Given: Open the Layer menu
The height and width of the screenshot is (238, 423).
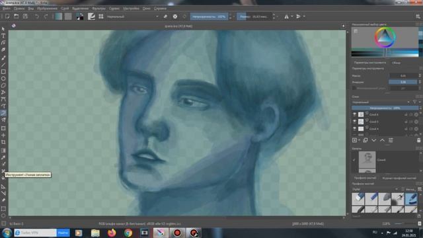Looking at the screenshot, I should 65,9.
